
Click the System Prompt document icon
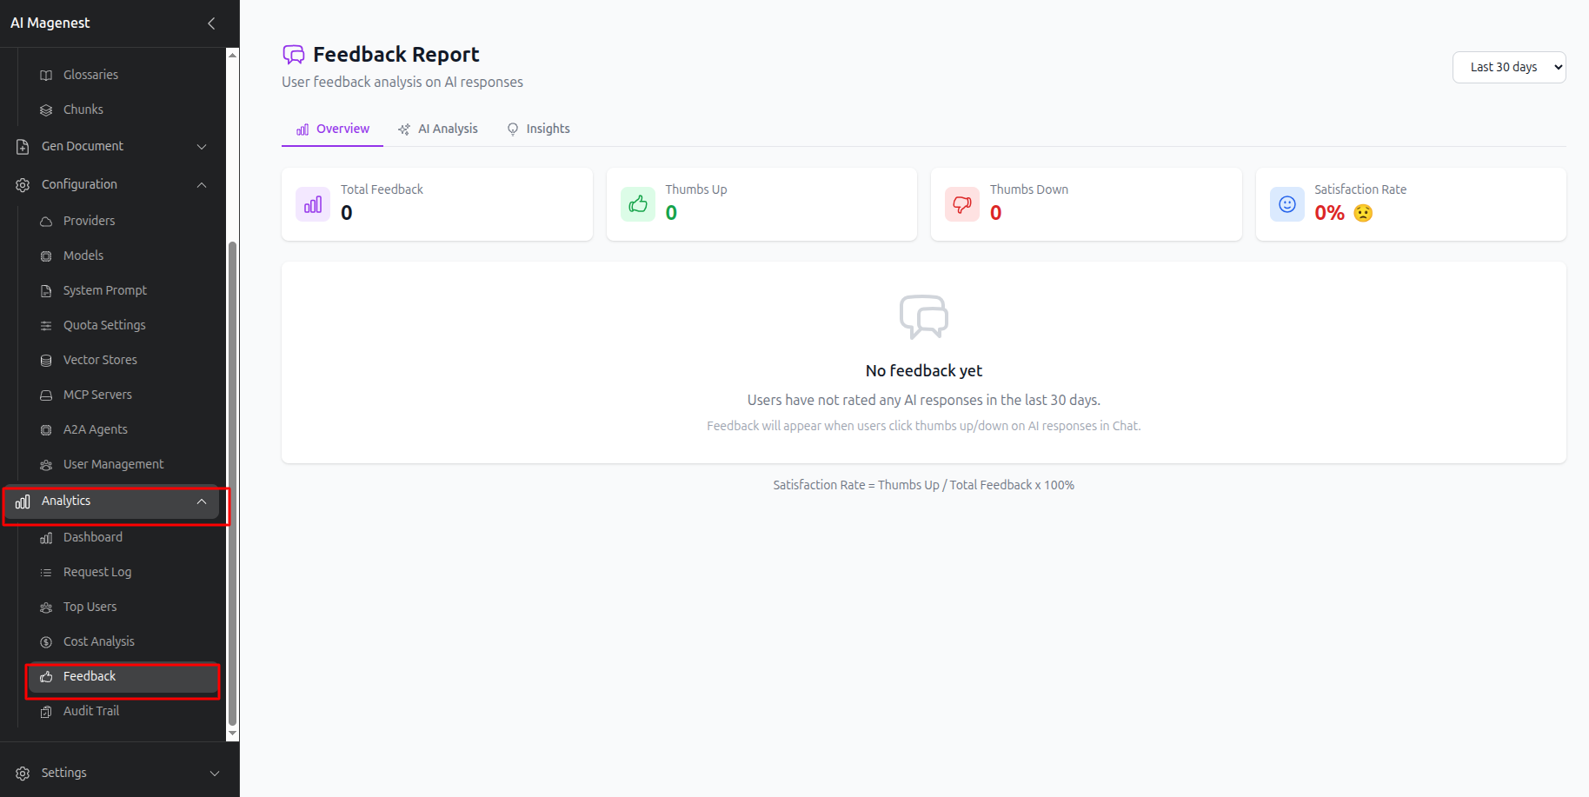(x=46, y=291)
